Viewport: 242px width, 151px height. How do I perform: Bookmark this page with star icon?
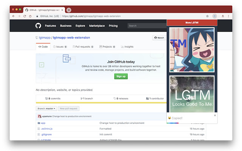(x=208, y=16)
